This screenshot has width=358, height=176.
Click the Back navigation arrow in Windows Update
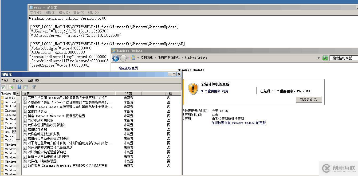tap(115, 58)
